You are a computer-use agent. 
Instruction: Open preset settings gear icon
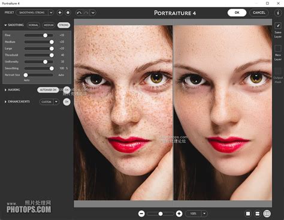click(68, 13)
